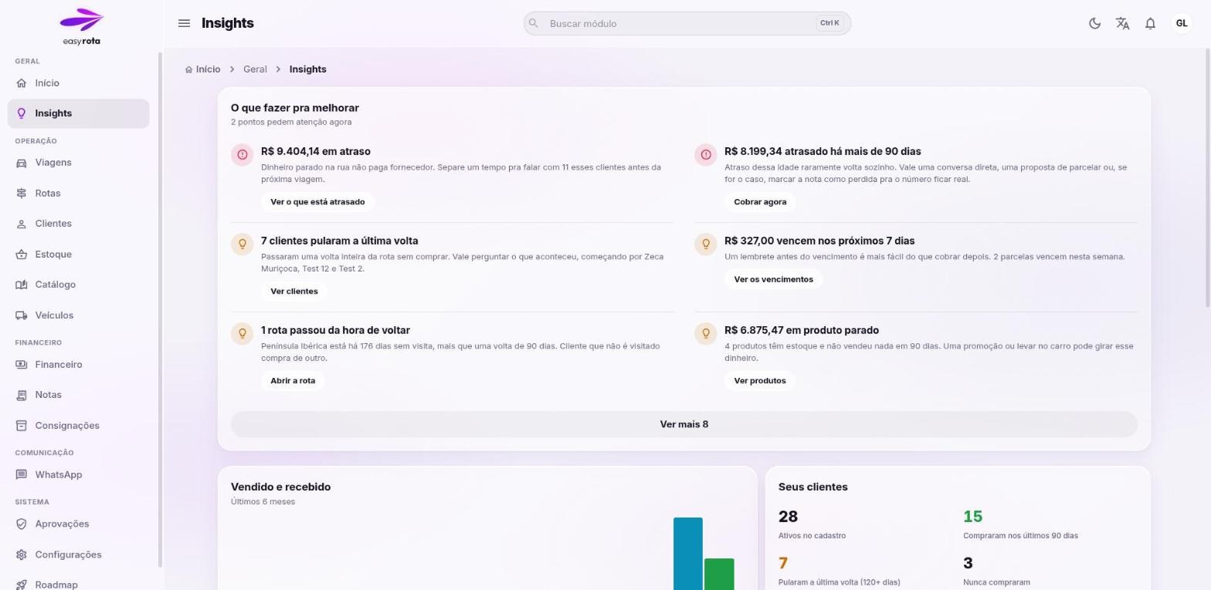Click the green bar in Vendido e recebido chart
This screenshot has width=1211, height=590.
coord(719,574)
